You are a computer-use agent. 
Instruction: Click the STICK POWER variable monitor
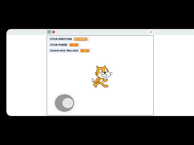coord(64,45)
